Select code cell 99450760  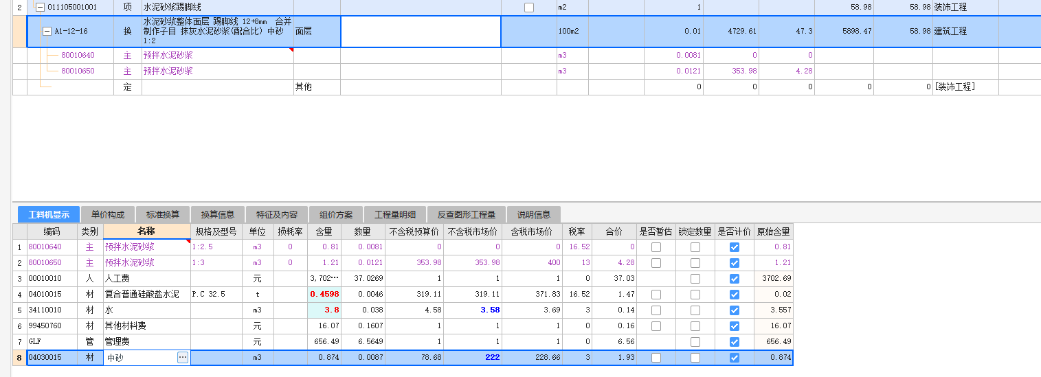pos(52,326)
